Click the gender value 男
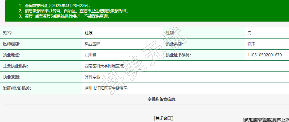The width and height of the screenshot is (289, 122). coord(249,33)
